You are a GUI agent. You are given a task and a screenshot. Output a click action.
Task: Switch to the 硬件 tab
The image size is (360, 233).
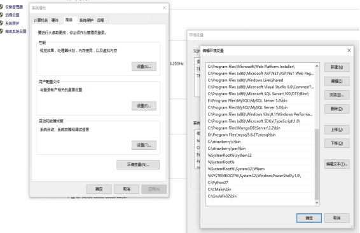pyautogui.click(x=55, y=20)
